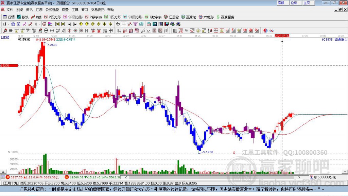Open the 帮助 menu

(x=110, y=9)
